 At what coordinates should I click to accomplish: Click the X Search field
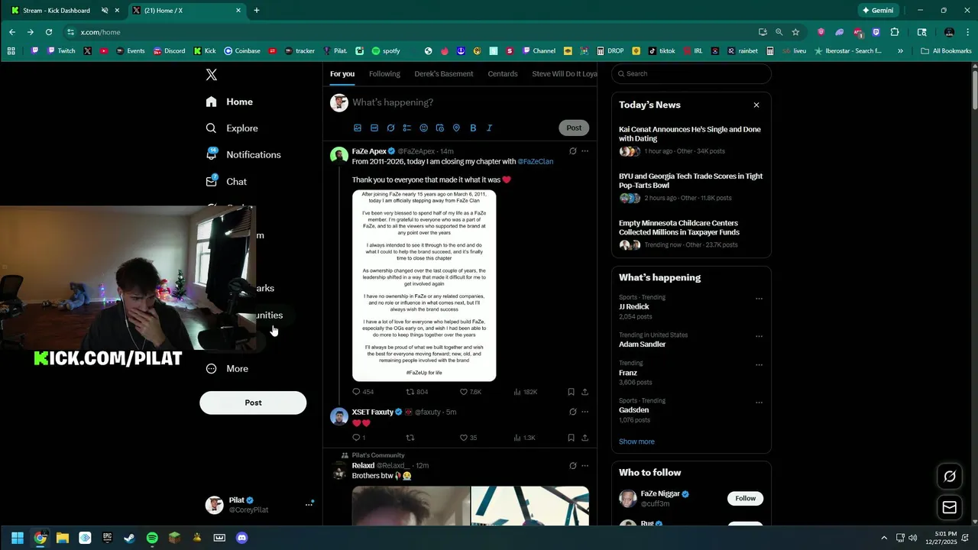[691, 73]
